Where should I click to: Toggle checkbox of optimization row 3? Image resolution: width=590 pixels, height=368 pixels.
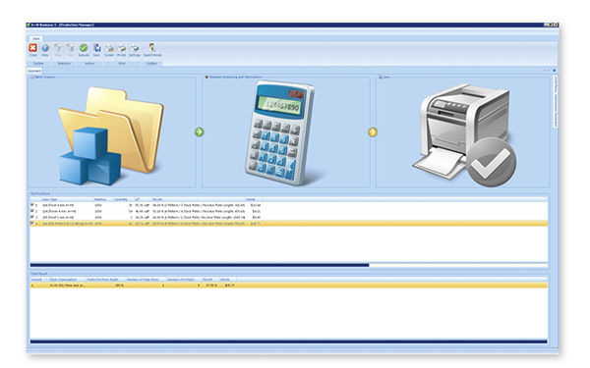click(x=32, y=217)
